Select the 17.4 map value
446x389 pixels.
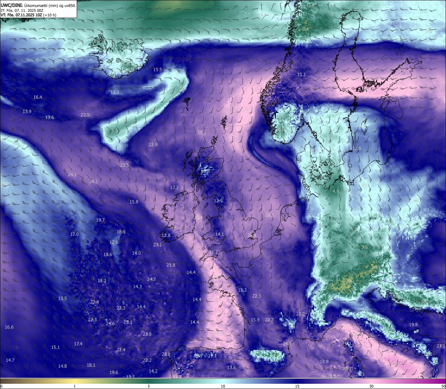[78, 344]
